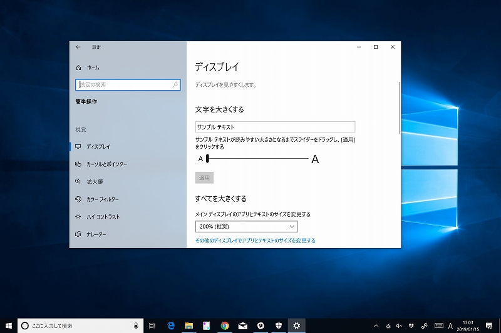Viewport: 501px width, 333px height.
Task: Open Color Filter (カラー フィルター) palette icon
Action: [x=78, y=199]
